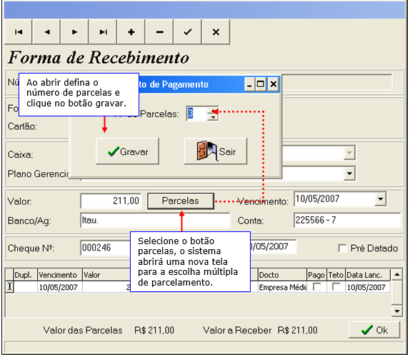Add new record with plus icon
The height and width of the screenshot is (357, 410).
pyautogui.click(x=131, y=32)
